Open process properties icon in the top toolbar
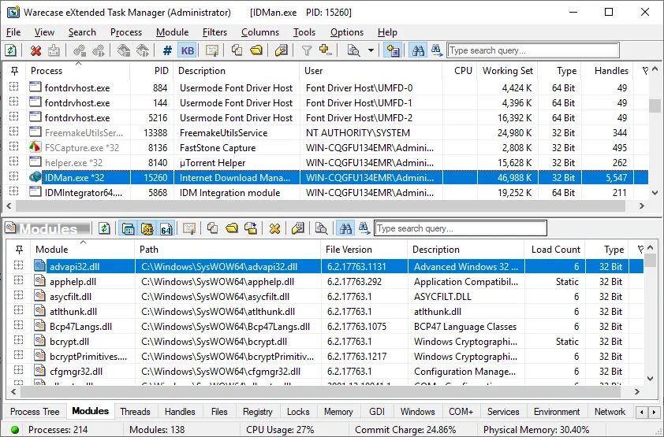This screenshot has width=664, height=437. pyautogui.click(x=281, y=50)
